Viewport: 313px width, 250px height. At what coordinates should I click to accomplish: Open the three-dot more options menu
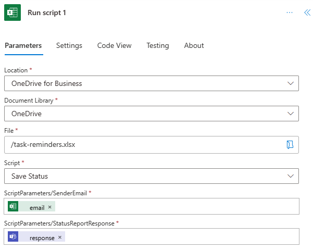tap(290, 12)
